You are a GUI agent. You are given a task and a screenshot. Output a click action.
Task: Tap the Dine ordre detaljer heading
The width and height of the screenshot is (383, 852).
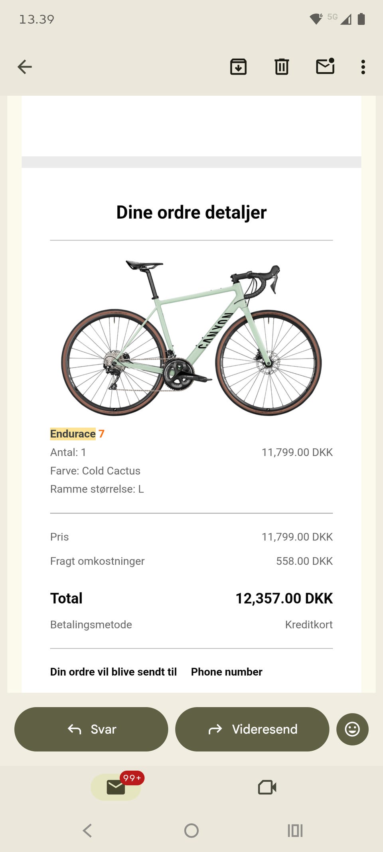coord(191,212)
